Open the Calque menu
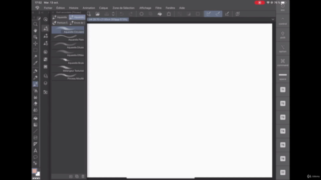This screenshot has width=321, height=180. coord(103,8)
